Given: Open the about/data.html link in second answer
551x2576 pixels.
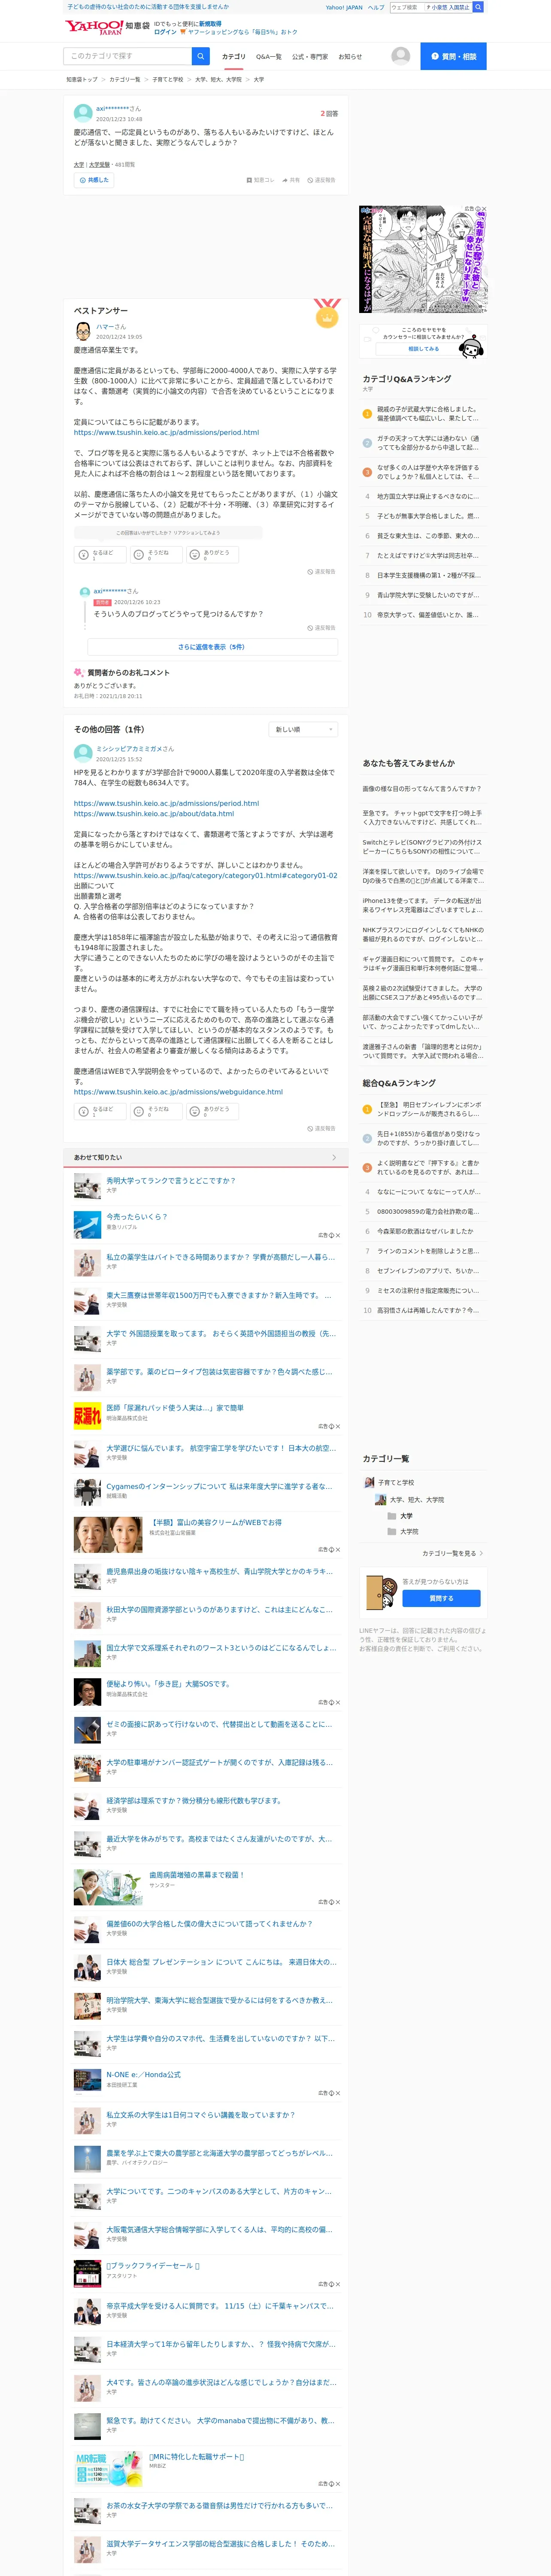Looking at the screenshot, I should (153, 814).
